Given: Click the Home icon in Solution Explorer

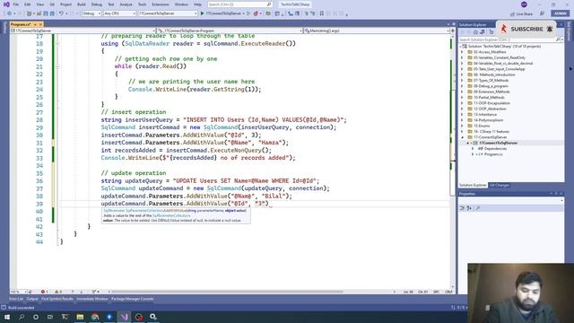Looking at the screenshot, I should click(475, 32).
